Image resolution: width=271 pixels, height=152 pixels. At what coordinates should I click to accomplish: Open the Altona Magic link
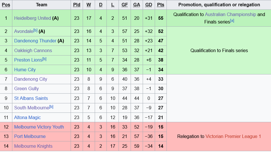[28, 117]
